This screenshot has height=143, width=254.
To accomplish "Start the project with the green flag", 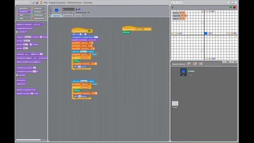I will [x=231, y=8].
